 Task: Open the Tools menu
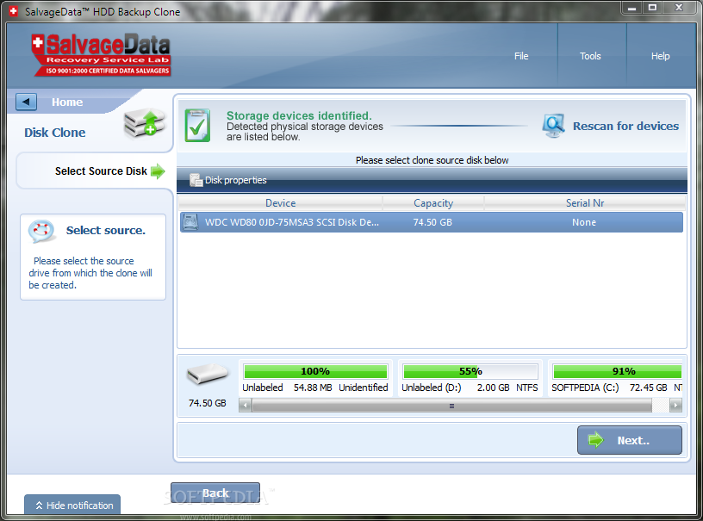(590, 56)
